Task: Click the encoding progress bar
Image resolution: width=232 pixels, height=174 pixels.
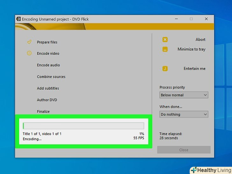Action: (83, 126)
